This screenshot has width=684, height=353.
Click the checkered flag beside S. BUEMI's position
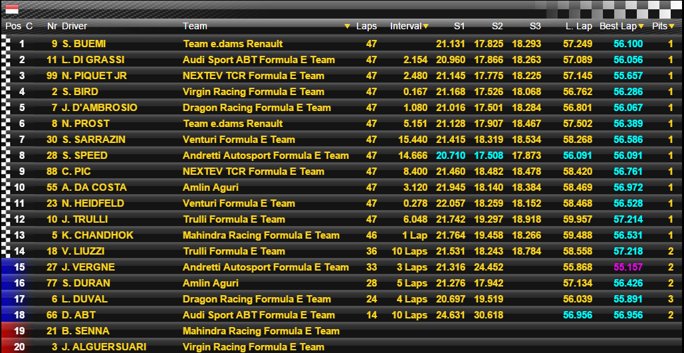coord(5,44)
